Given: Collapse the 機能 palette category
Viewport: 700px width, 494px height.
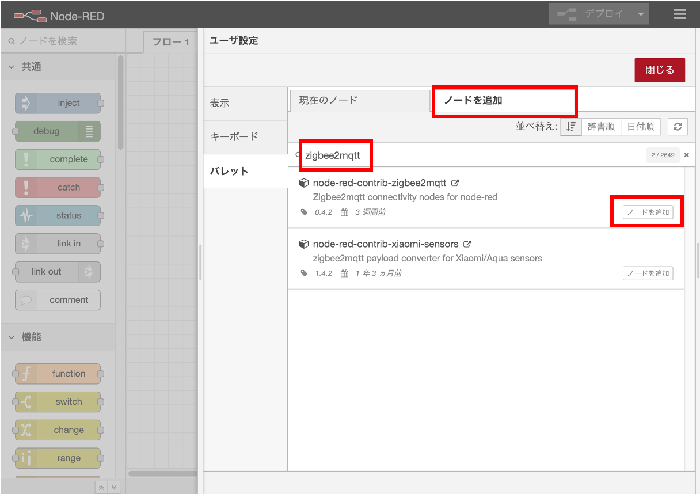Looking at the screenshot, I should coord(58,337).
